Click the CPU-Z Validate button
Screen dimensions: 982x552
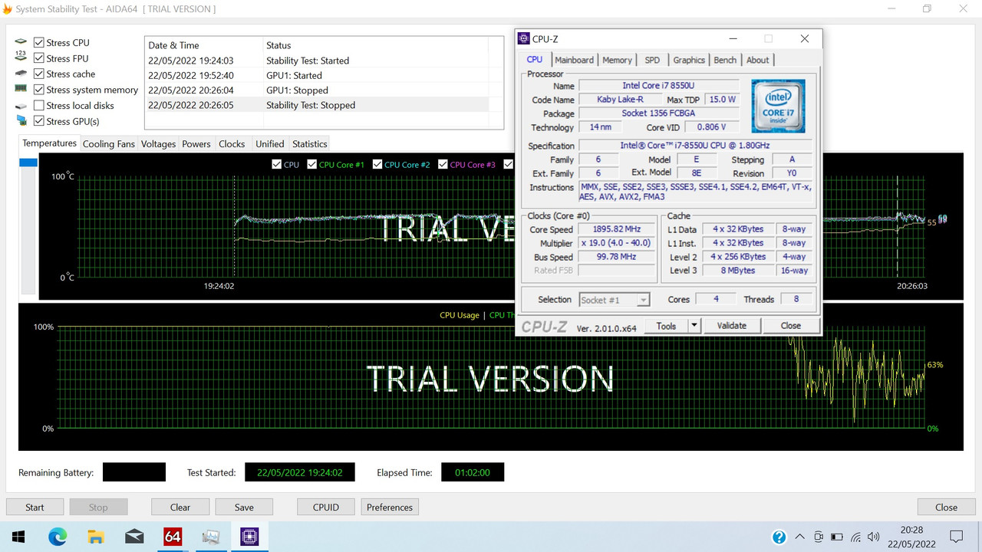(x=731, y=325)
